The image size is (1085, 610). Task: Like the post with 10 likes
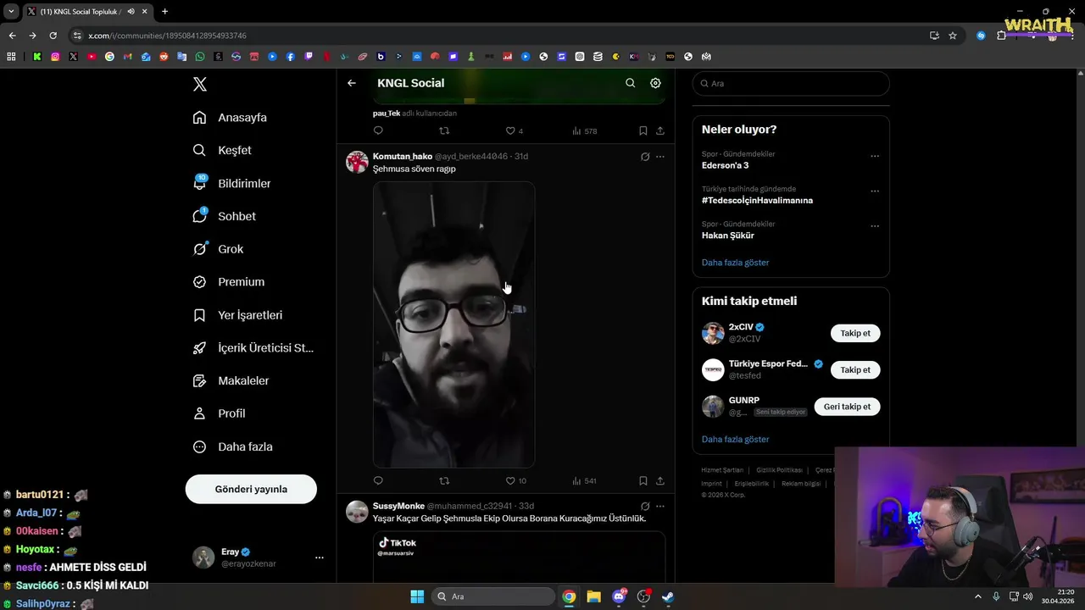pyautogui.click(x=515, y=480)
